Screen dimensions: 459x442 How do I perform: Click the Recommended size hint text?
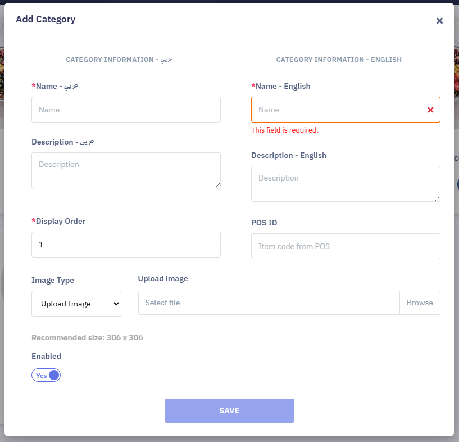tap(87, 338)
